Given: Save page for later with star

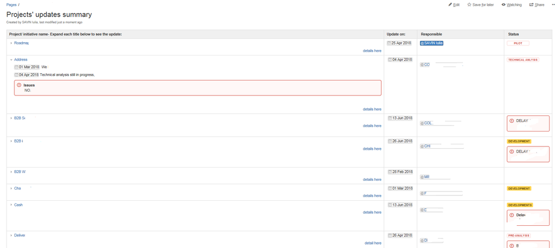Looking at the screenshot, I should tap(481, 4).
